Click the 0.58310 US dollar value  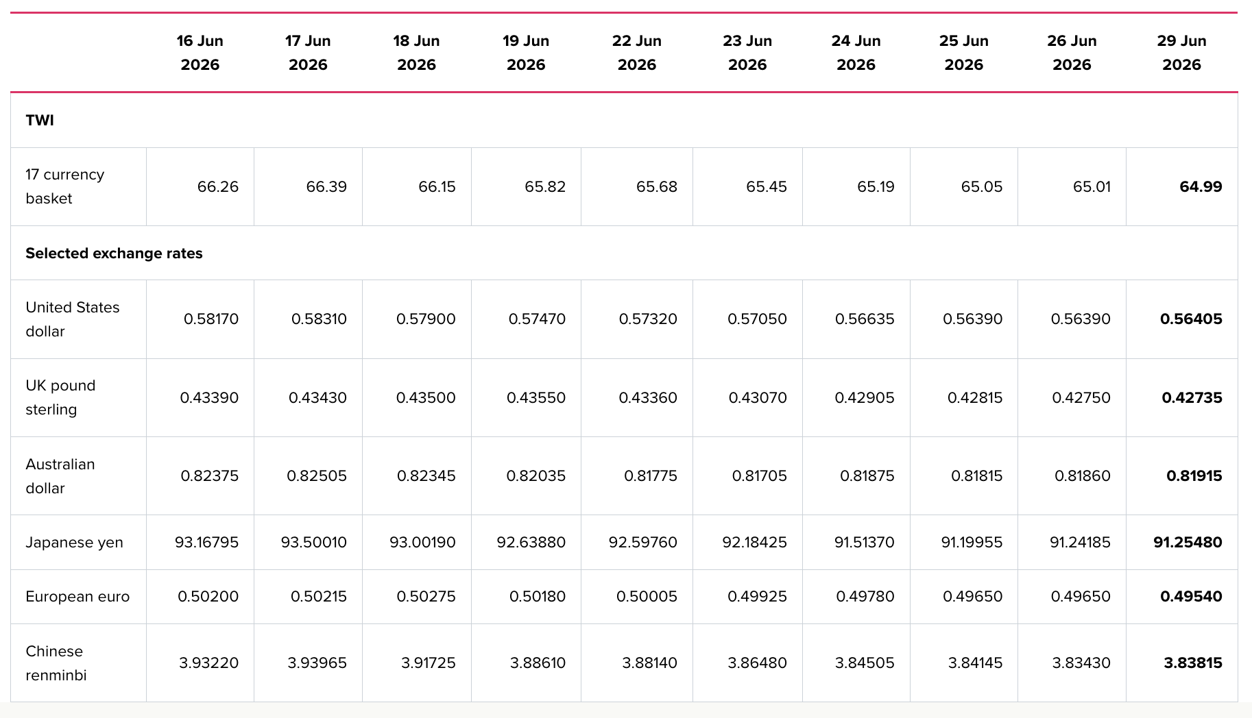tap(319, 319)
